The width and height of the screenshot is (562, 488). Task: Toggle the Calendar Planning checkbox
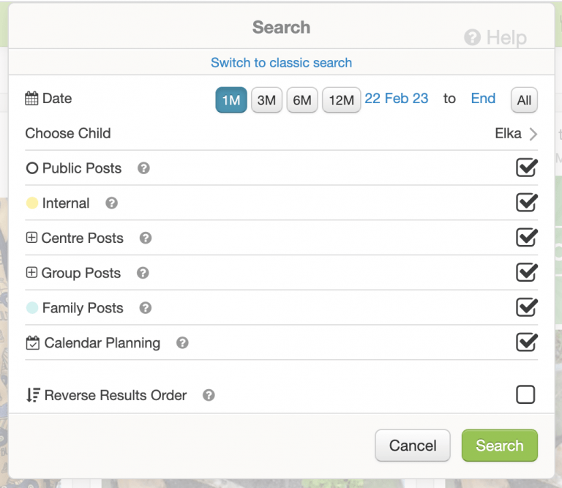click(x=526, y=342)
